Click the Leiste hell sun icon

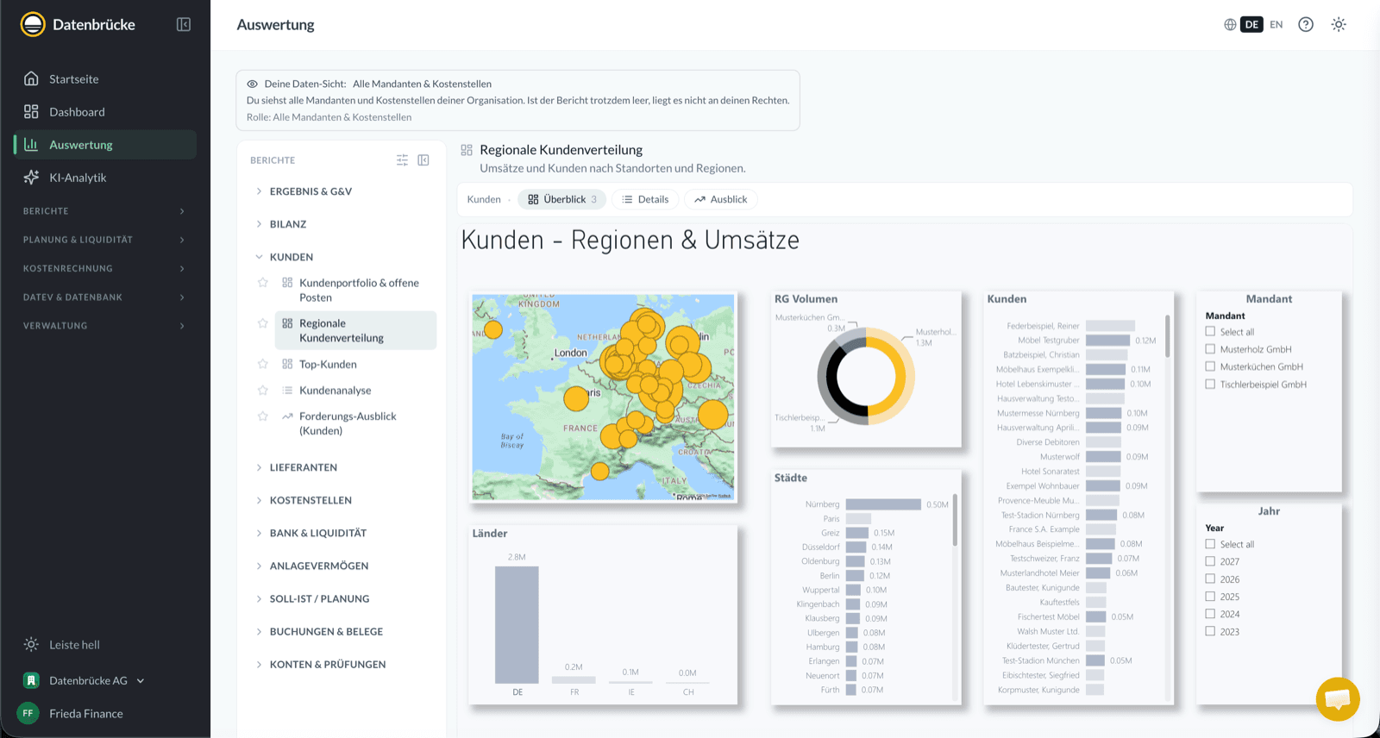[x=31, y=644]
